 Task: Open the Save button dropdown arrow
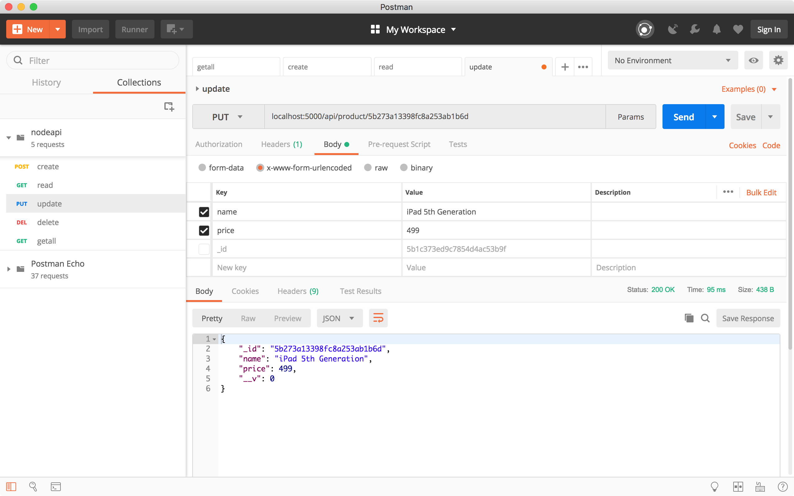coord(770,117)
